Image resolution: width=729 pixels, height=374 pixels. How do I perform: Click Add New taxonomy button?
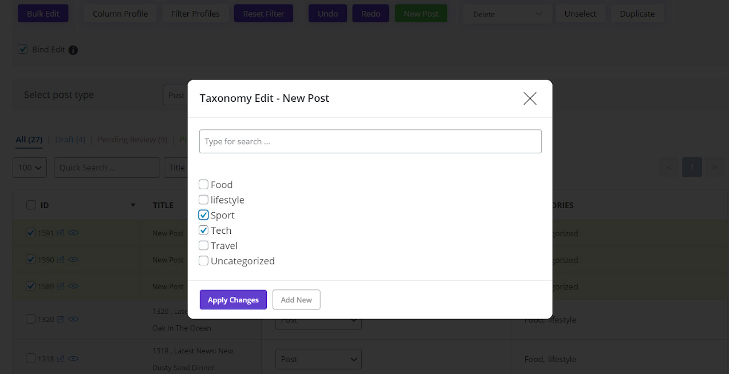tap(296, 300)
